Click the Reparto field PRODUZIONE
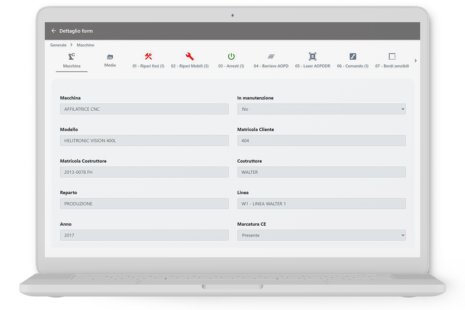This screenshot has width=465, height=310. (x=144, y=203)
